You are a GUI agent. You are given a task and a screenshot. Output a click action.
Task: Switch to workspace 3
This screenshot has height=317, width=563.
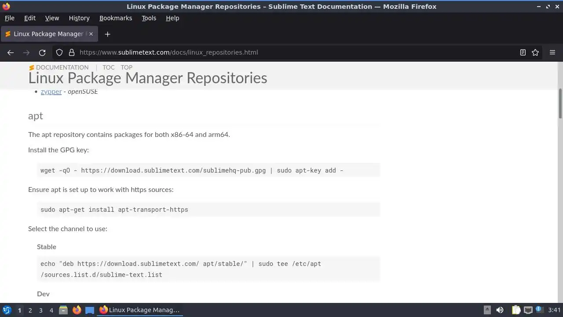tap(40, 310)
